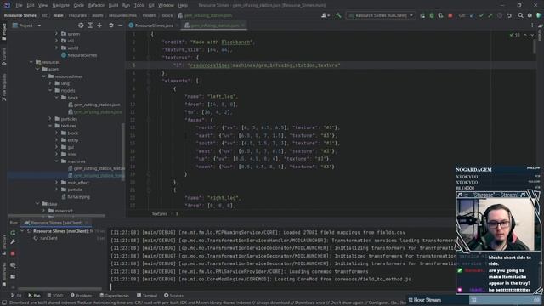The image size is (544, 306).
Task: Select opened file locate icon in Project panel
Action: [81, 25]
